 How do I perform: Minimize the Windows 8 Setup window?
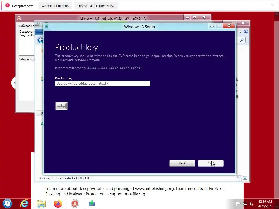click(212, 26)
